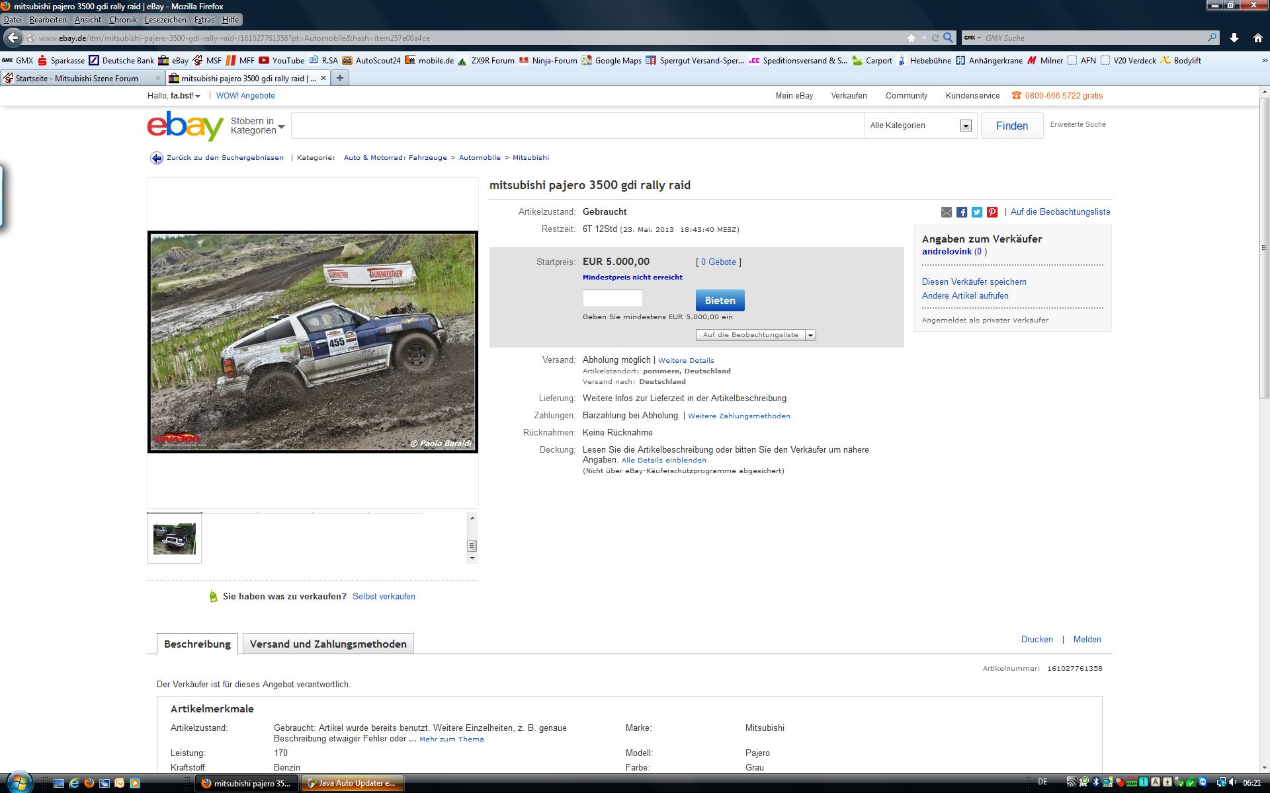Image resolution: width=1270 pixels, height=793 pixels.
Task: Click back arrow to search results
Action: click(156, 158)
